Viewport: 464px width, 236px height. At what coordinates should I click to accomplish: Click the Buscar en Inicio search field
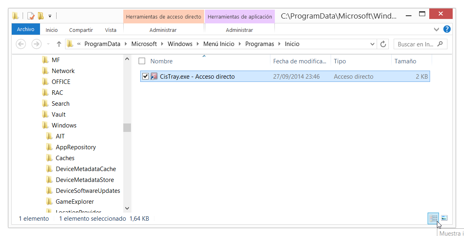click(420, 44)
